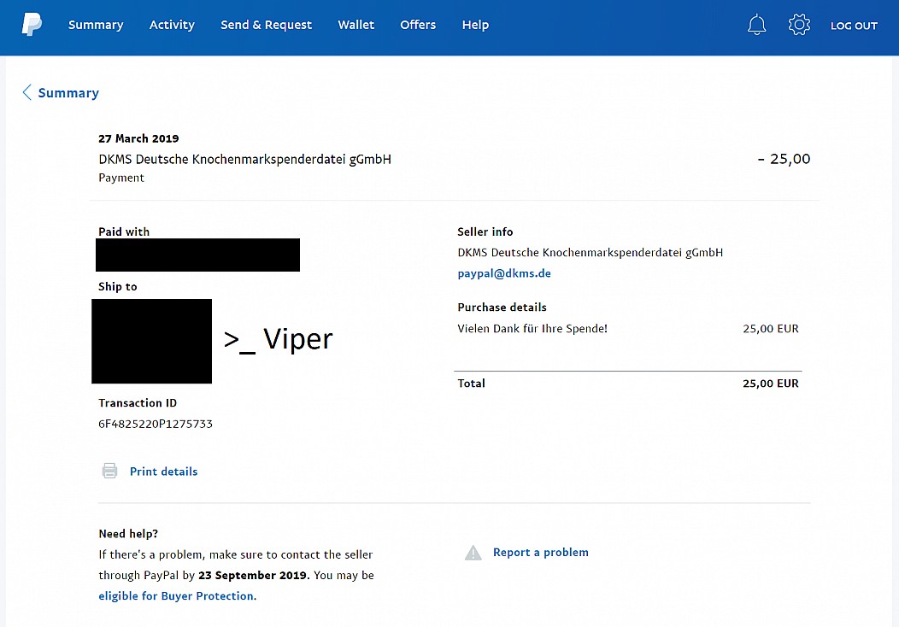The image size is (899, 627).
Task: Open the settings gear icon
Action: pyautogui.click(x=799, y=25)
